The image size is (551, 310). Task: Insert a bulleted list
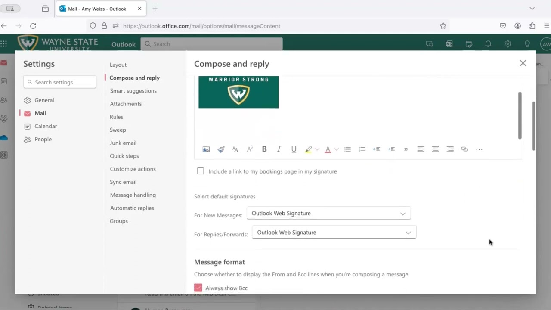(x=347, y=149)
